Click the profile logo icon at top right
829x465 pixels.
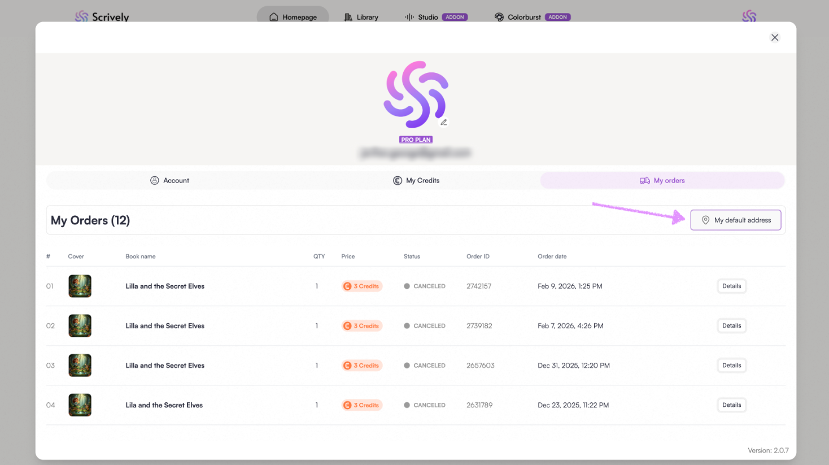point(749,16)
